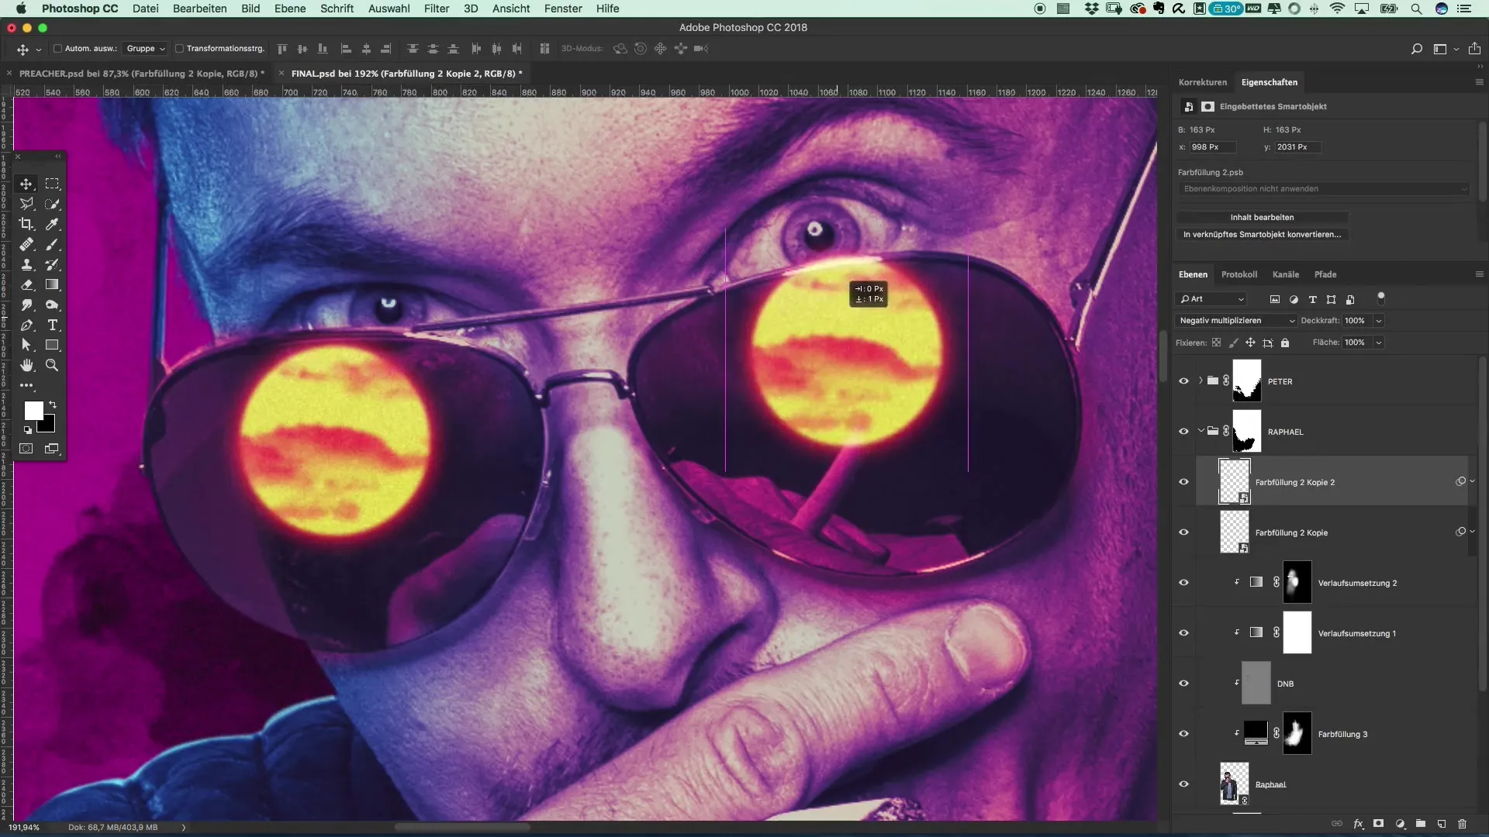Hide the Verlaufsumsetzung 2 layer
Viewport: 1489px width, 837px height.
click(x=1183, y=583)
